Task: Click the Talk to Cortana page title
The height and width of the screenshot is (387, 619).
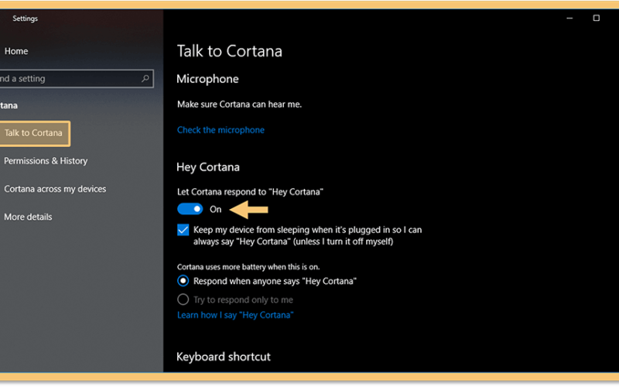Action: [x=229, y=51]
